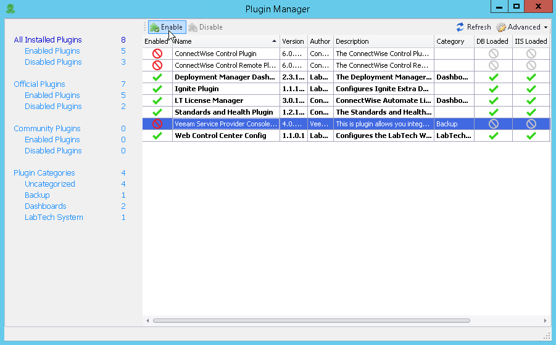
Task: Click the red disabled icon for ConnectWise Control Plugin
Action: (x=157, y=54)
